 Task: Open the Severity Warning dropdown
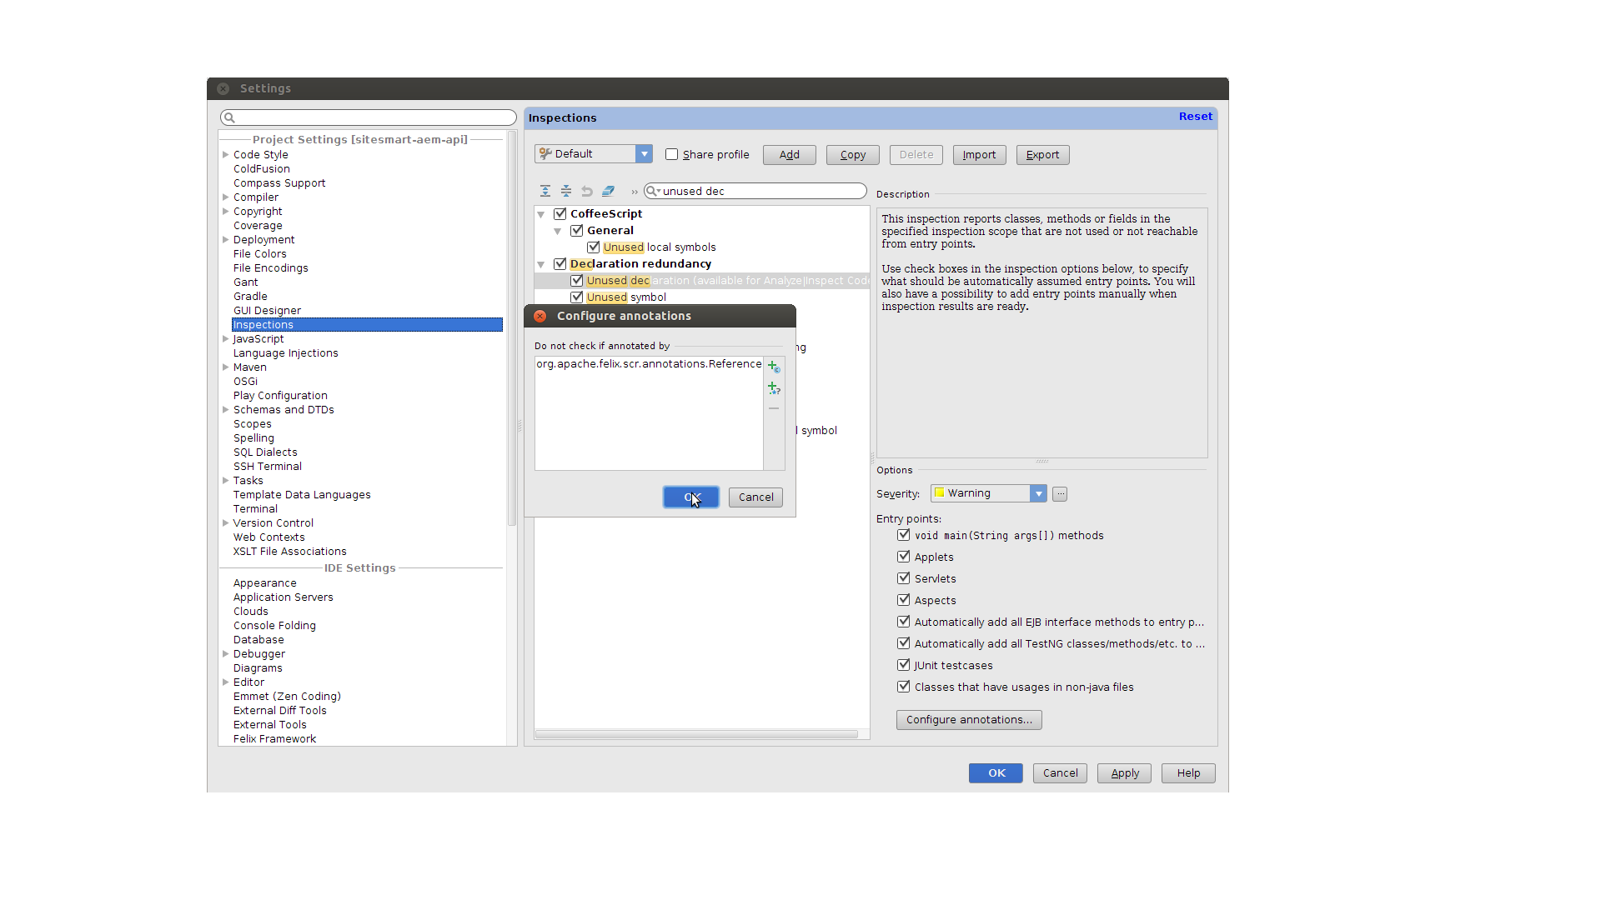tap(1038, 494)
